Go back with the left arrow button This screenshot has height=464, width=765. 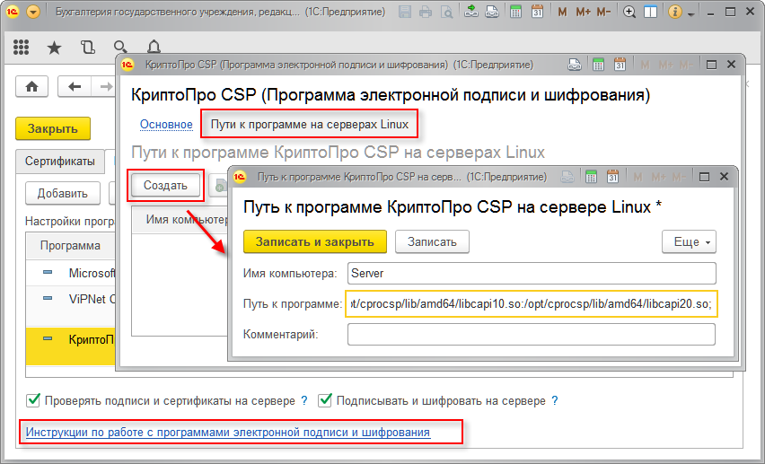point(75,87)
